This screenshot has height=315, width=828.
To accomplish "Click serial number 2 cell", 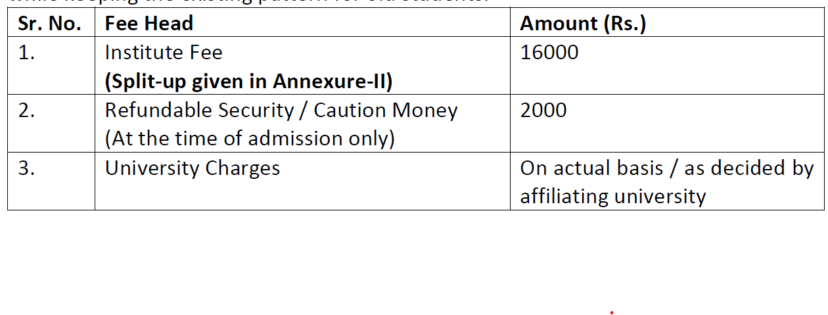I will point(27,110).
